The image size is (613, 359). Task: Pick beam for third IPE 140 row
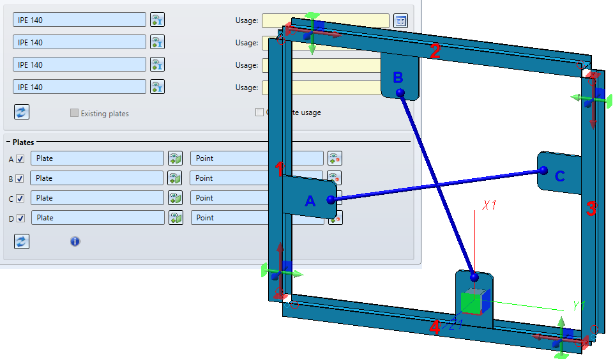click(x=157, y=64)
